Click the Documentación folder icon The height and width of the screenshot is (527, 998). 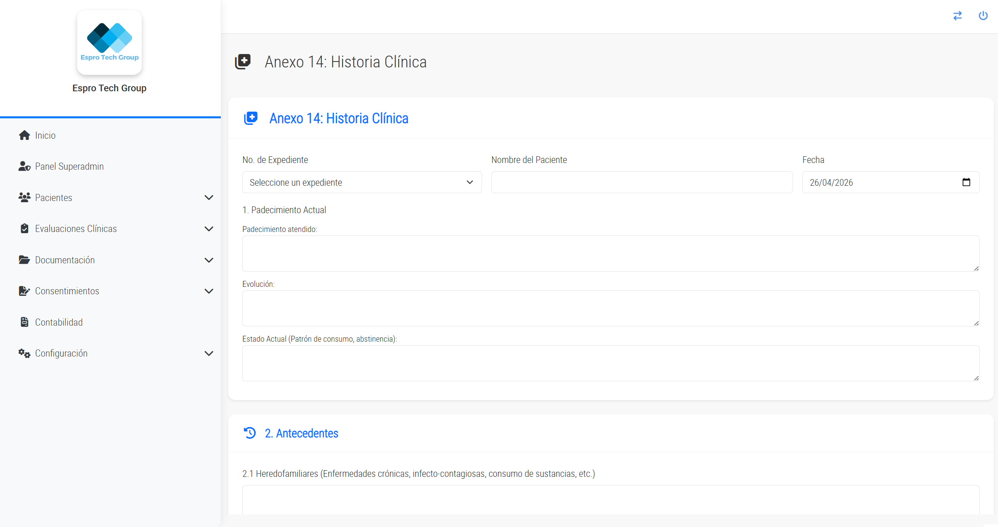[24, 260]
